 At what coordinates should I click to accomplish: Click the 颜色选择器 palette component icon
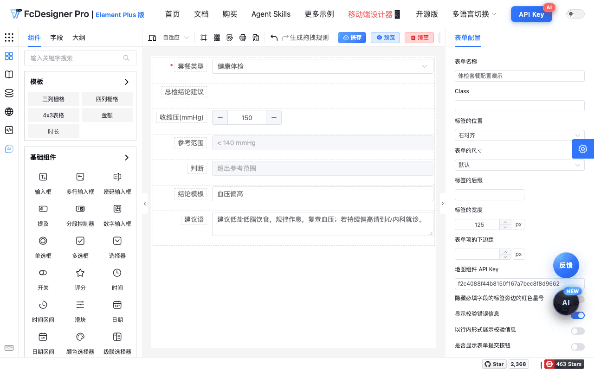[x=80, y=337]
